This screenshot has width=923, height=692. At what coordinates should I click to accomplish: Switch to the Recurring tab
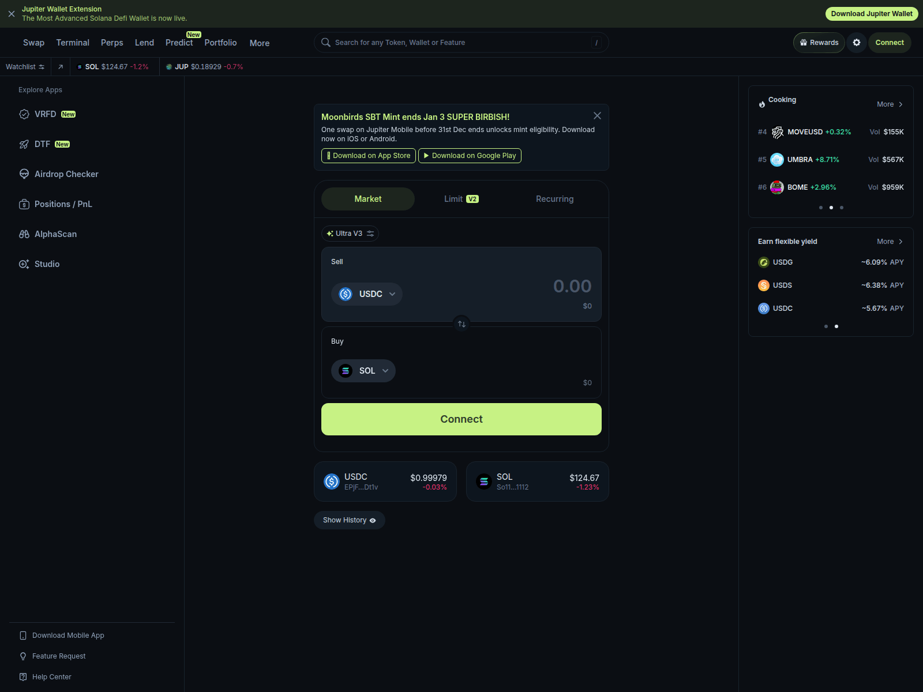click(555, 199)
